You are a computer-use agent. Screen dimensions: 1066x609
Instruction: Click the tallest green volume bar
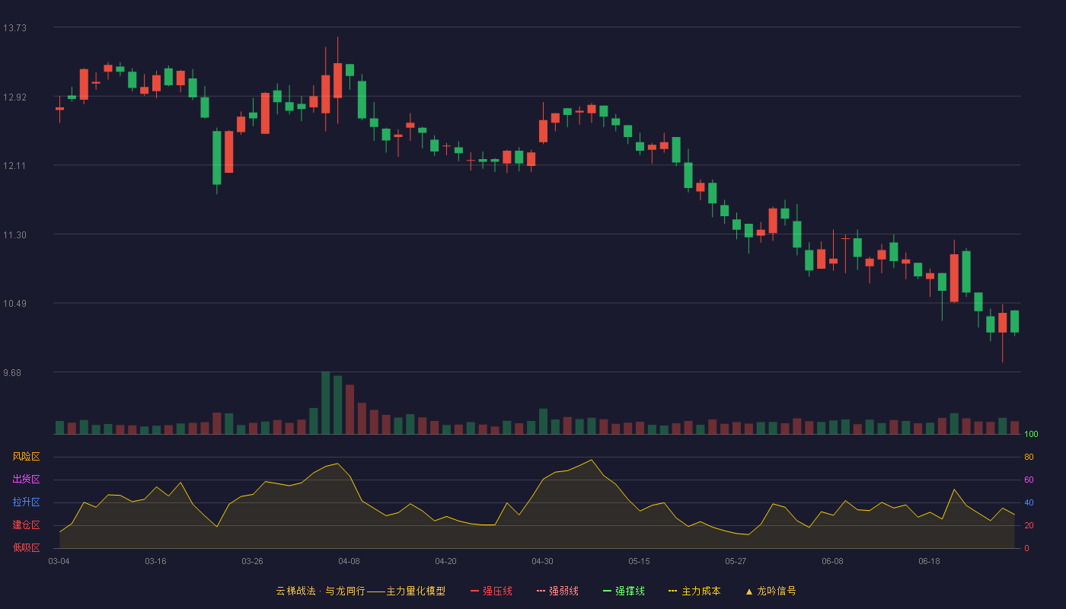click(325, 403)
